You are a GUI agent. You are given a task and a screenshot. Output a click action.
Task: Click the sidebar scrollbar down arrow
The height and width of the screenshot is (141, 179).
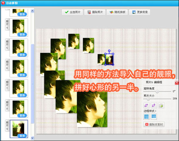pyautogui.click(x=32, y=138)
